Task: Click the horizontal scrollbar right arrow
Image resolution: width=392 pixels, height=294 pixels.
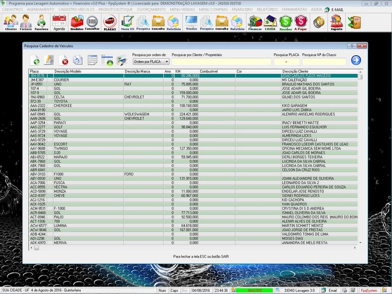Action: 355,248
